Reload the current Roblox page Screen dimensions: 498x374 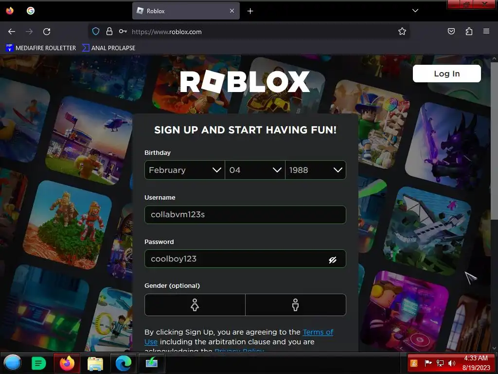[47, 32]
